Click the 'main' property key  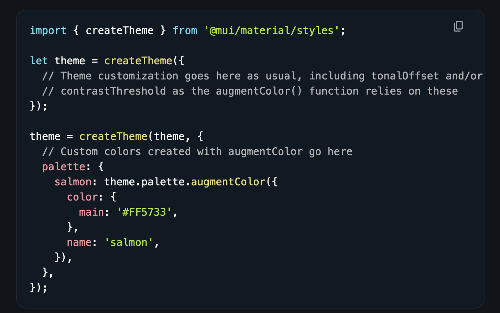[x=91, y=212]
